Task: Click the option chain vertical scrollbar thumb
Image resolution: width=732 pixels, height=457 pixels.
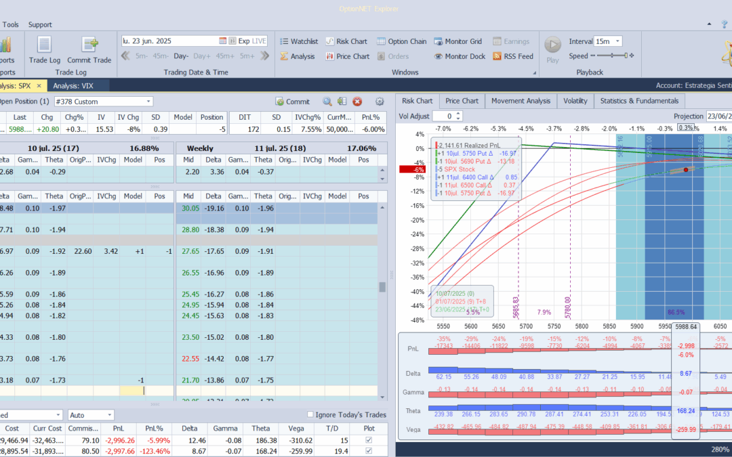Action: click(382, 287)
